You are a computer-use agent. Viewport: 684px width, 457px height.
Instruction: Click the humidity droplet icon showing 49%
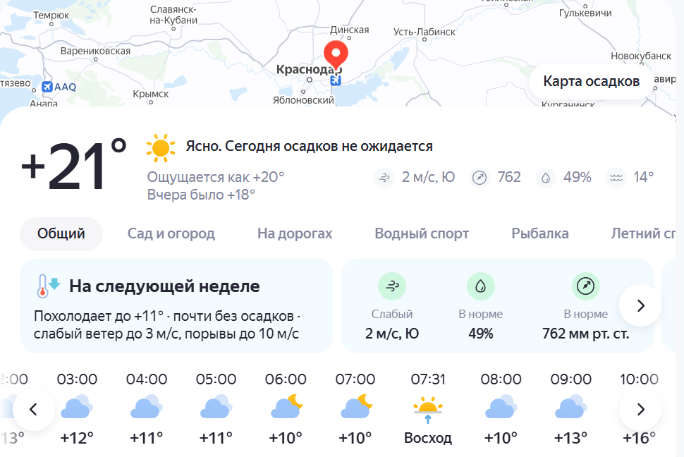(545, 178)
